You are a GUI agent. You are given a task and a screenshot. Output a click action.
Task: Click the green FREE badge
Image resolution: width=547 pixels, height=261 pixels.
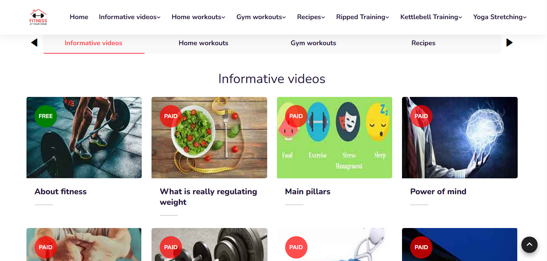coord(46,116)
